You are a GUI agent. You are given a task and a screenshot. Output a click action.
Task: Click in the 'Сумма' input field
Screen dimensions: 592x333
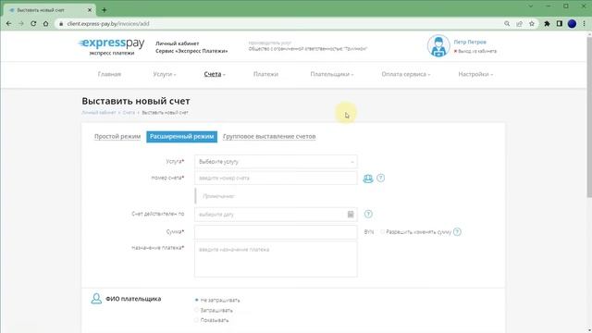[276, 232]
